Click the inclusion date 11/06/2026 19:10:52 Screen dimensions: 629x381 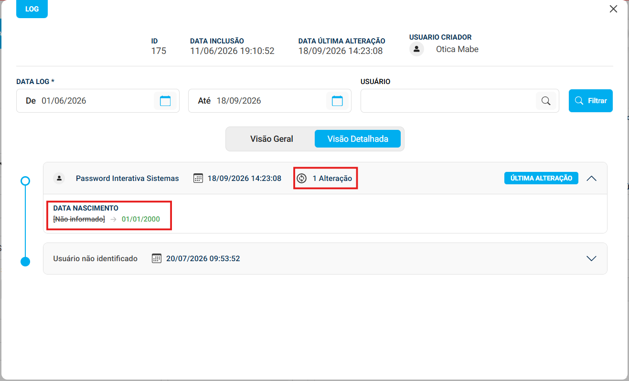(232, 51)
